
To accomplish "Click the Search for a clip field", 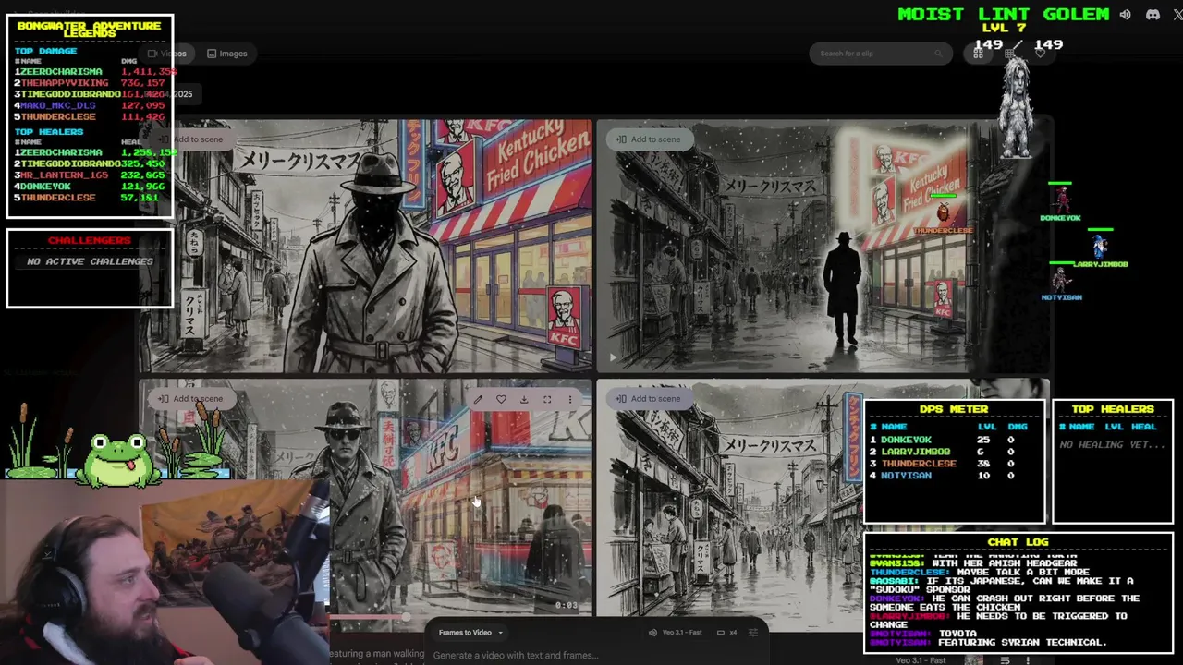I will coord(881,54).
